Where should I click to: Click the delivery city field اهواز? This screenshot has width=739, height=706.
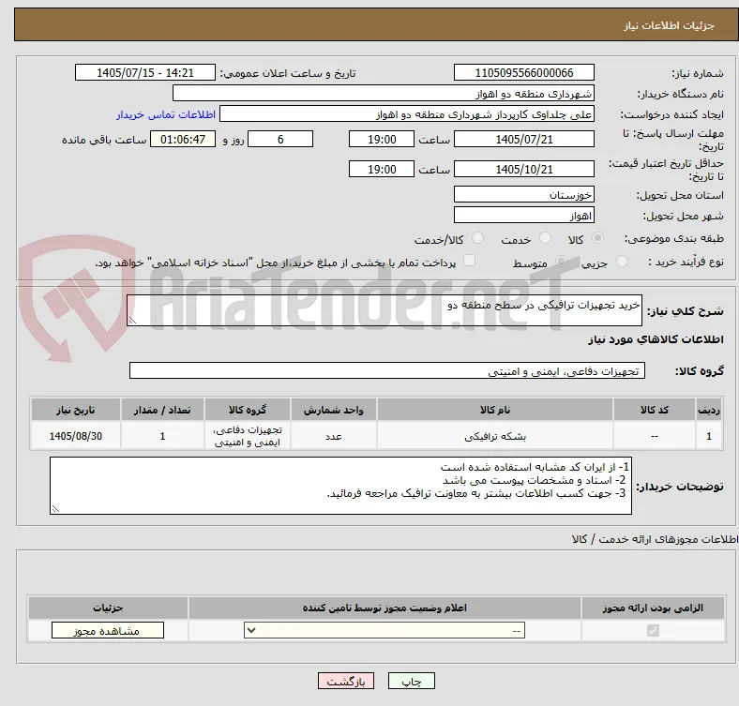[x=523, y=215]
